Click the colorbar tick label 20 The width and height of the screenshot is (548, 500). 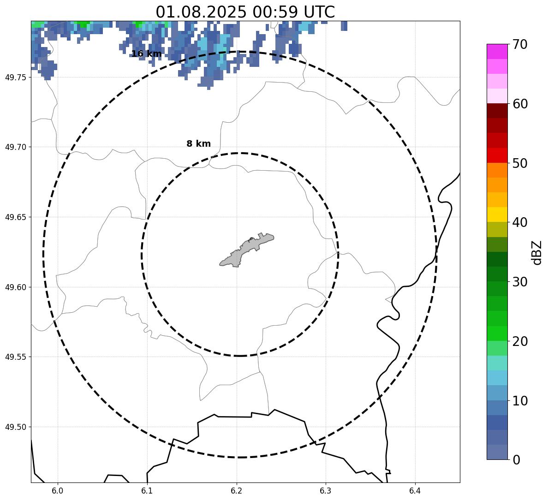click(520, 341)
